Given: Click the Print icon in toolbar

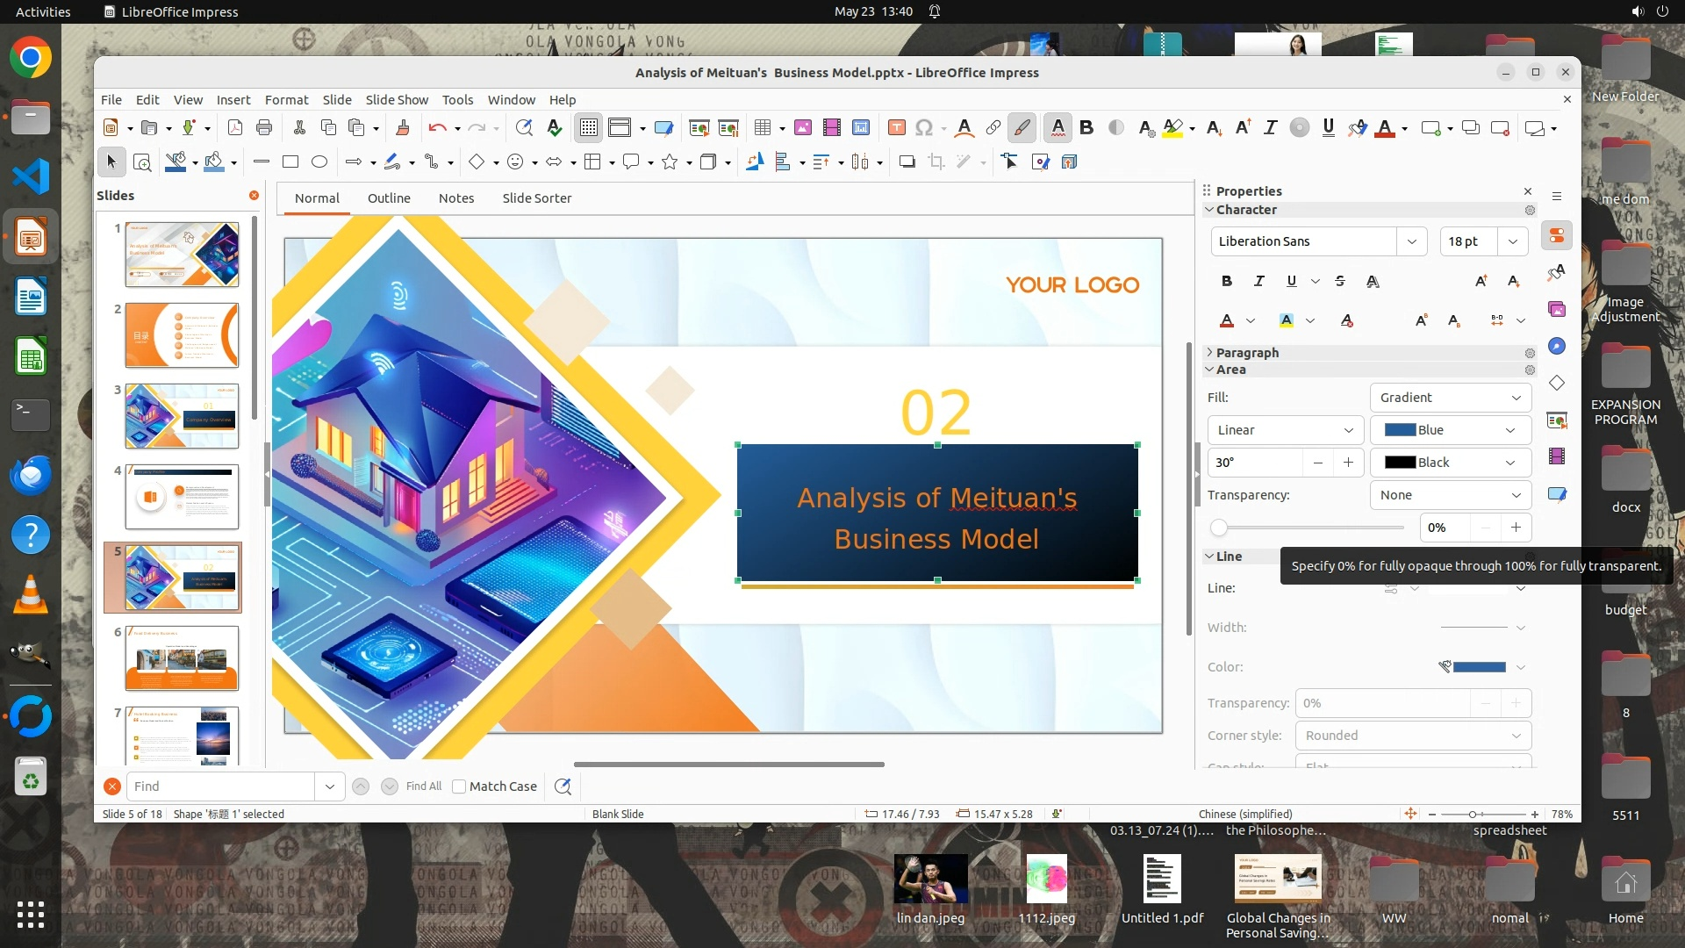Looking at the screenshot, I should [x=264, y=128].
